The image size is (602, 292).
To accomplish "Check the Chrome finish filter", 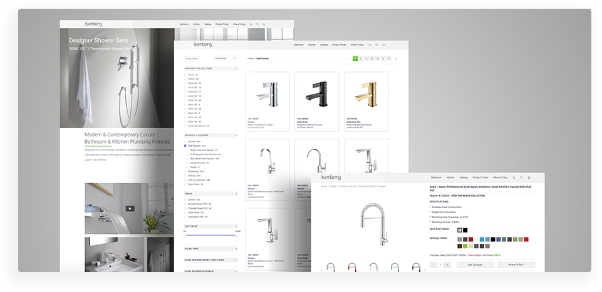I will coord(185,199).
